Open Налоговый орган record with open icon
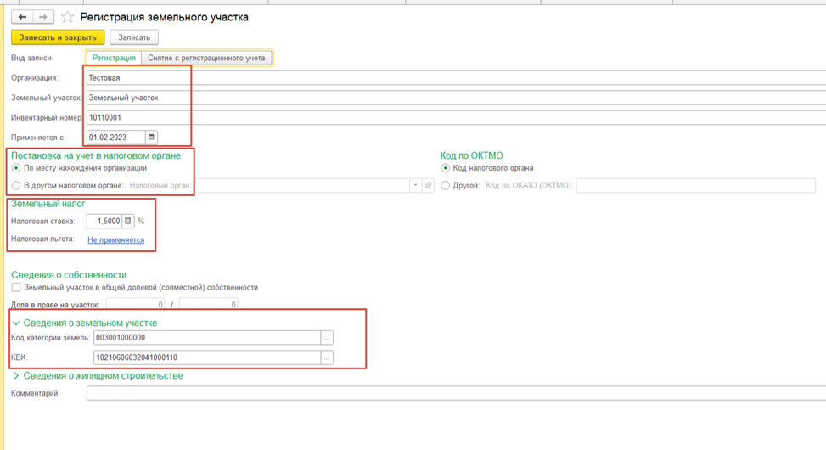Image resolution: width=826 pixels, height=450 pixels. (428, 185)
